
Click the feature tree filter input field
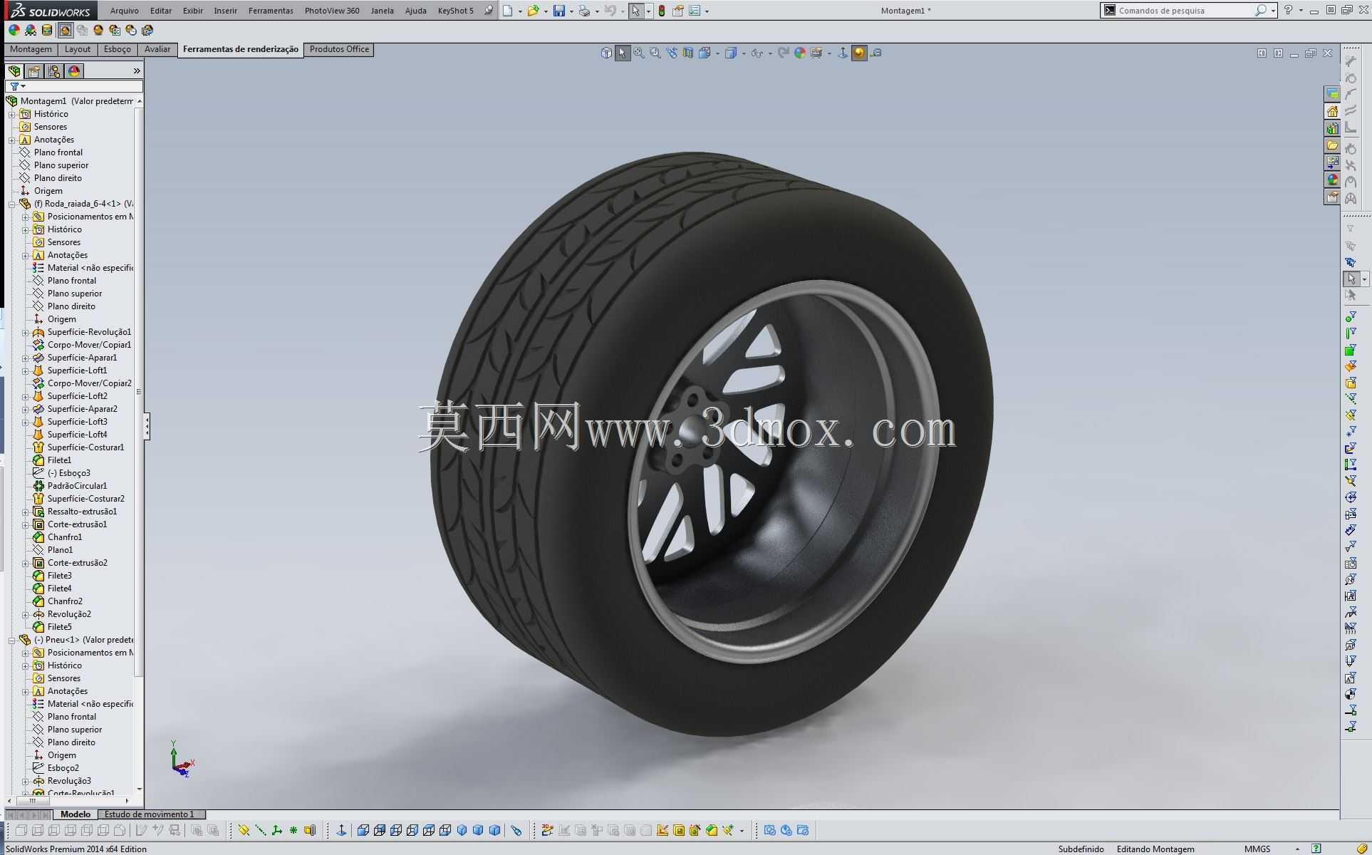[x=74, y=86]
